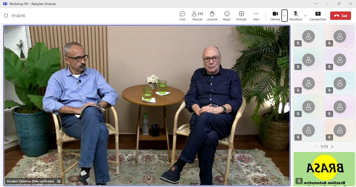Screen dimensions: 356x187
Task: Open the Reagir reactions menu
Action: [227, 16]
